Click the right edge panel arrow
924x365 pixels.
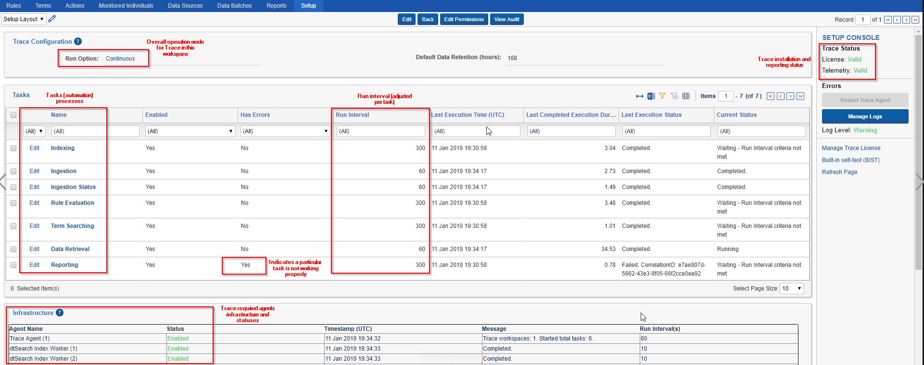tap(920, 182)
